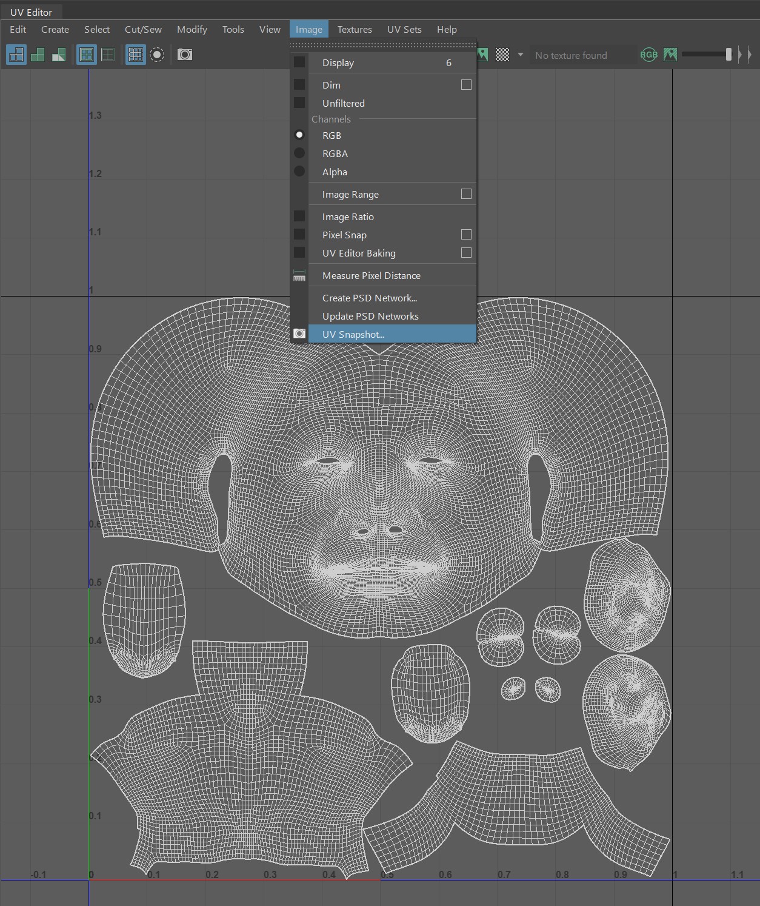Toggle the UV distortion shading icon
This screenshot has width=760, height=906.
click(x=59, y=55)
